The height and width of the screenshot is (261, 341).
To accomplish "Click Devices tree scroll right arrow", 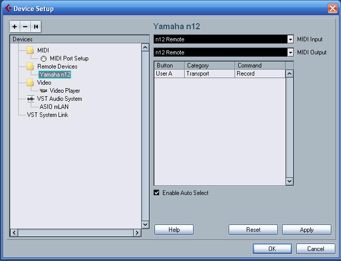I will pyautogui.click(x=137, y=233).
